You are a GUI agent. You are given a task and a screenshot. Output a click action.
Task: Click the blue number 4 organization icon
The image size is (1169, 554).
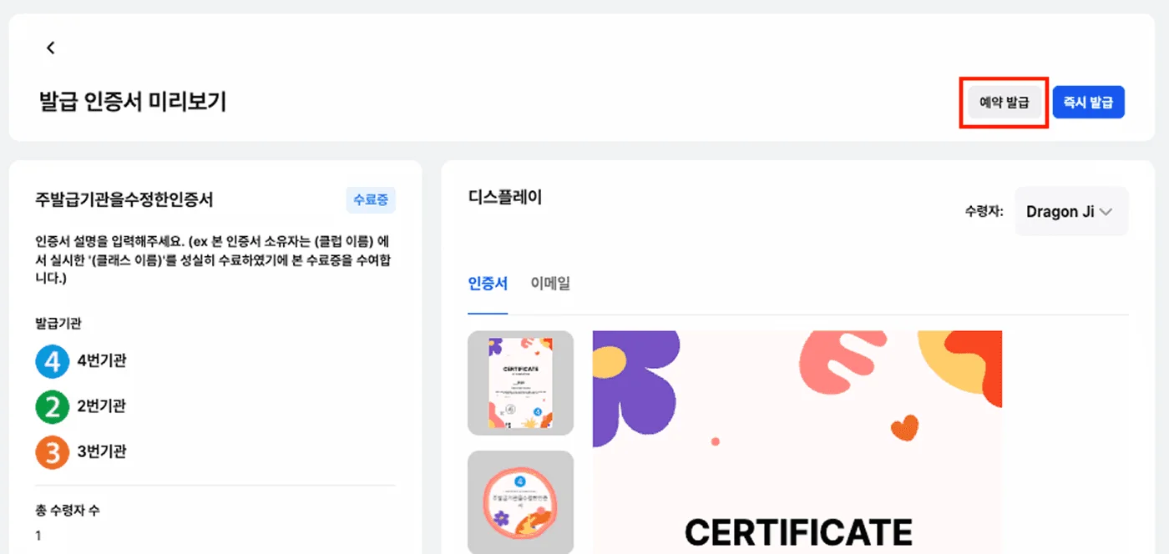tap(52, 361)
